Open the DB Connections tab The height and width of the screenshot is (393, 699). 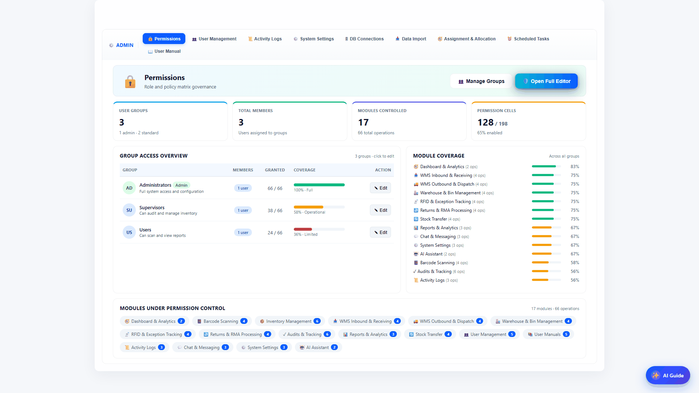(364, 39)
